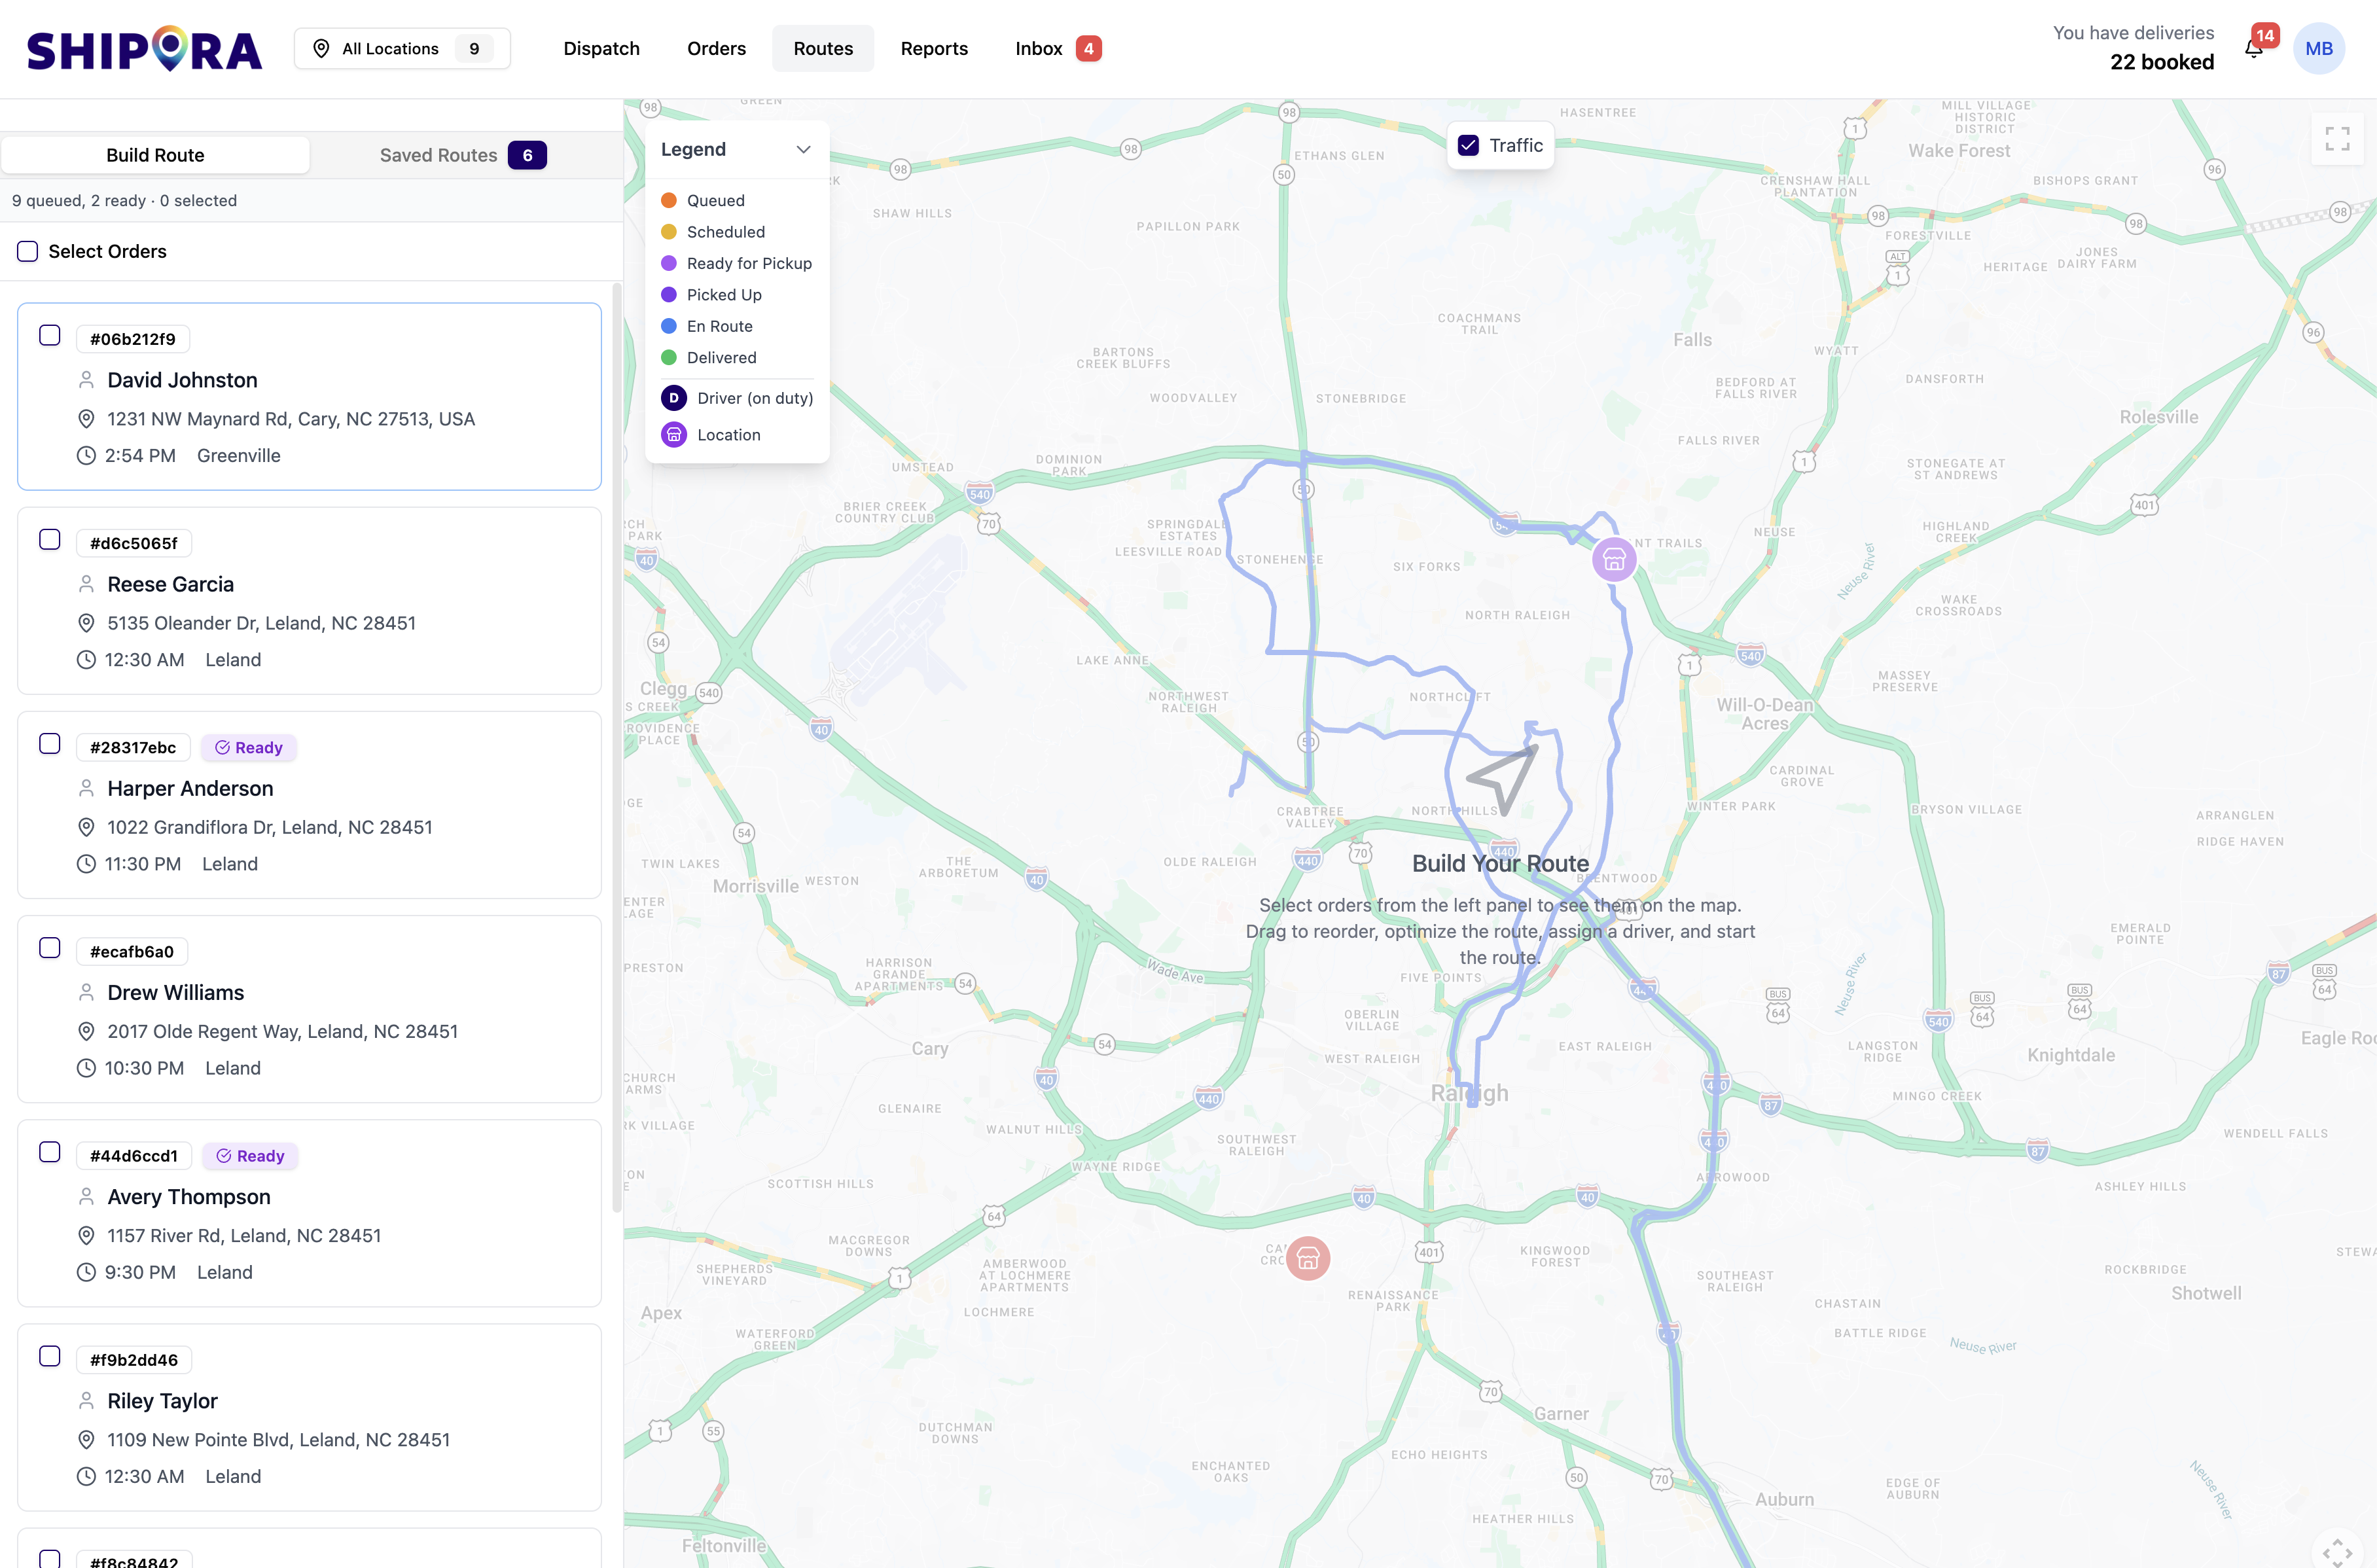
Task: Click the Ready badge on order #28317ebc
Action: [249, 748]
